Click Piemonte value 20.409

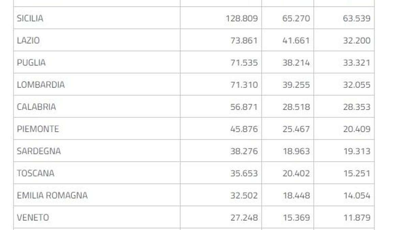coord(357,129)
